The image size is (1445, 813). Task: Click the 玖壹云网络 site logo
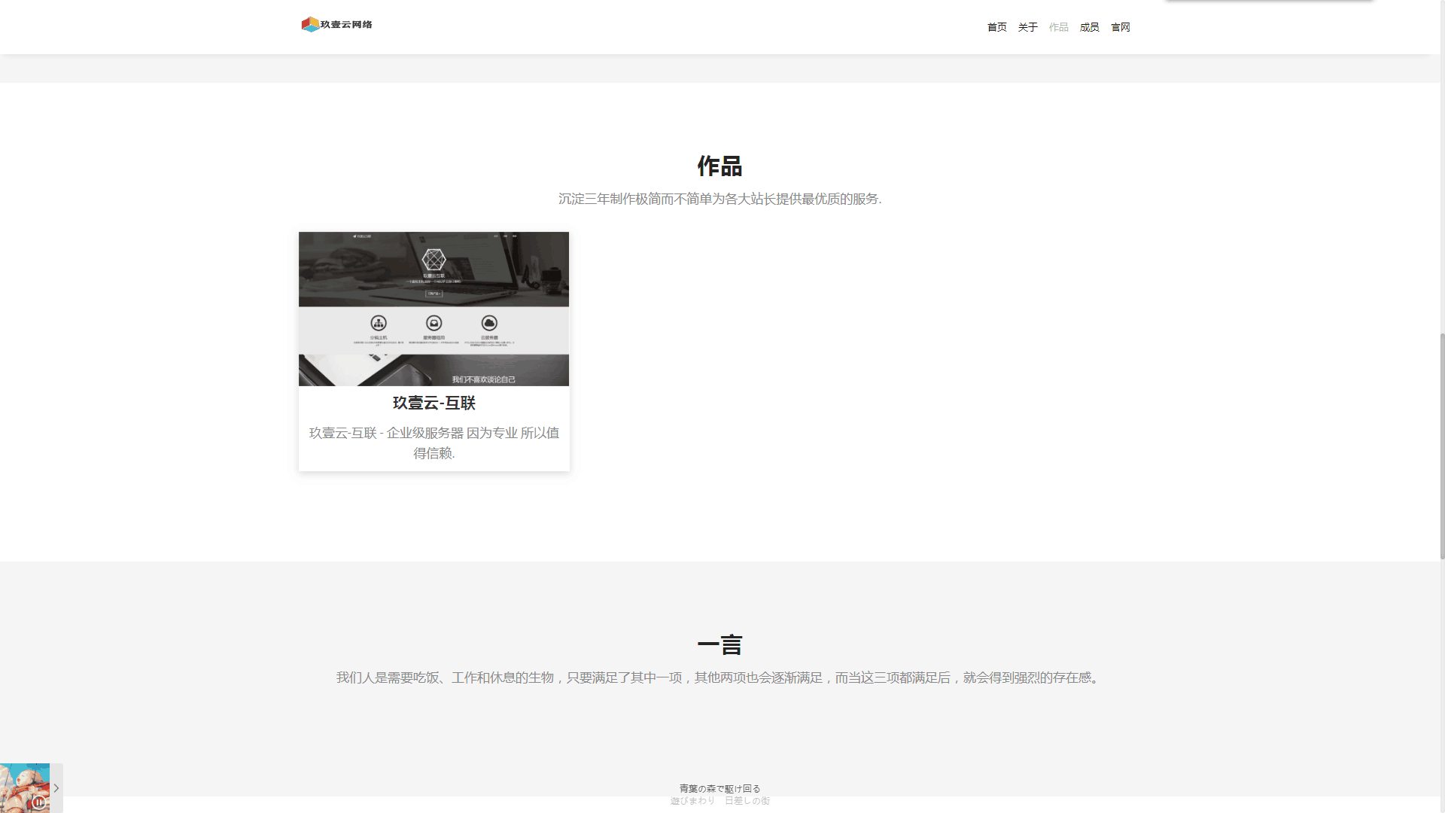click(x=337, y=24)
